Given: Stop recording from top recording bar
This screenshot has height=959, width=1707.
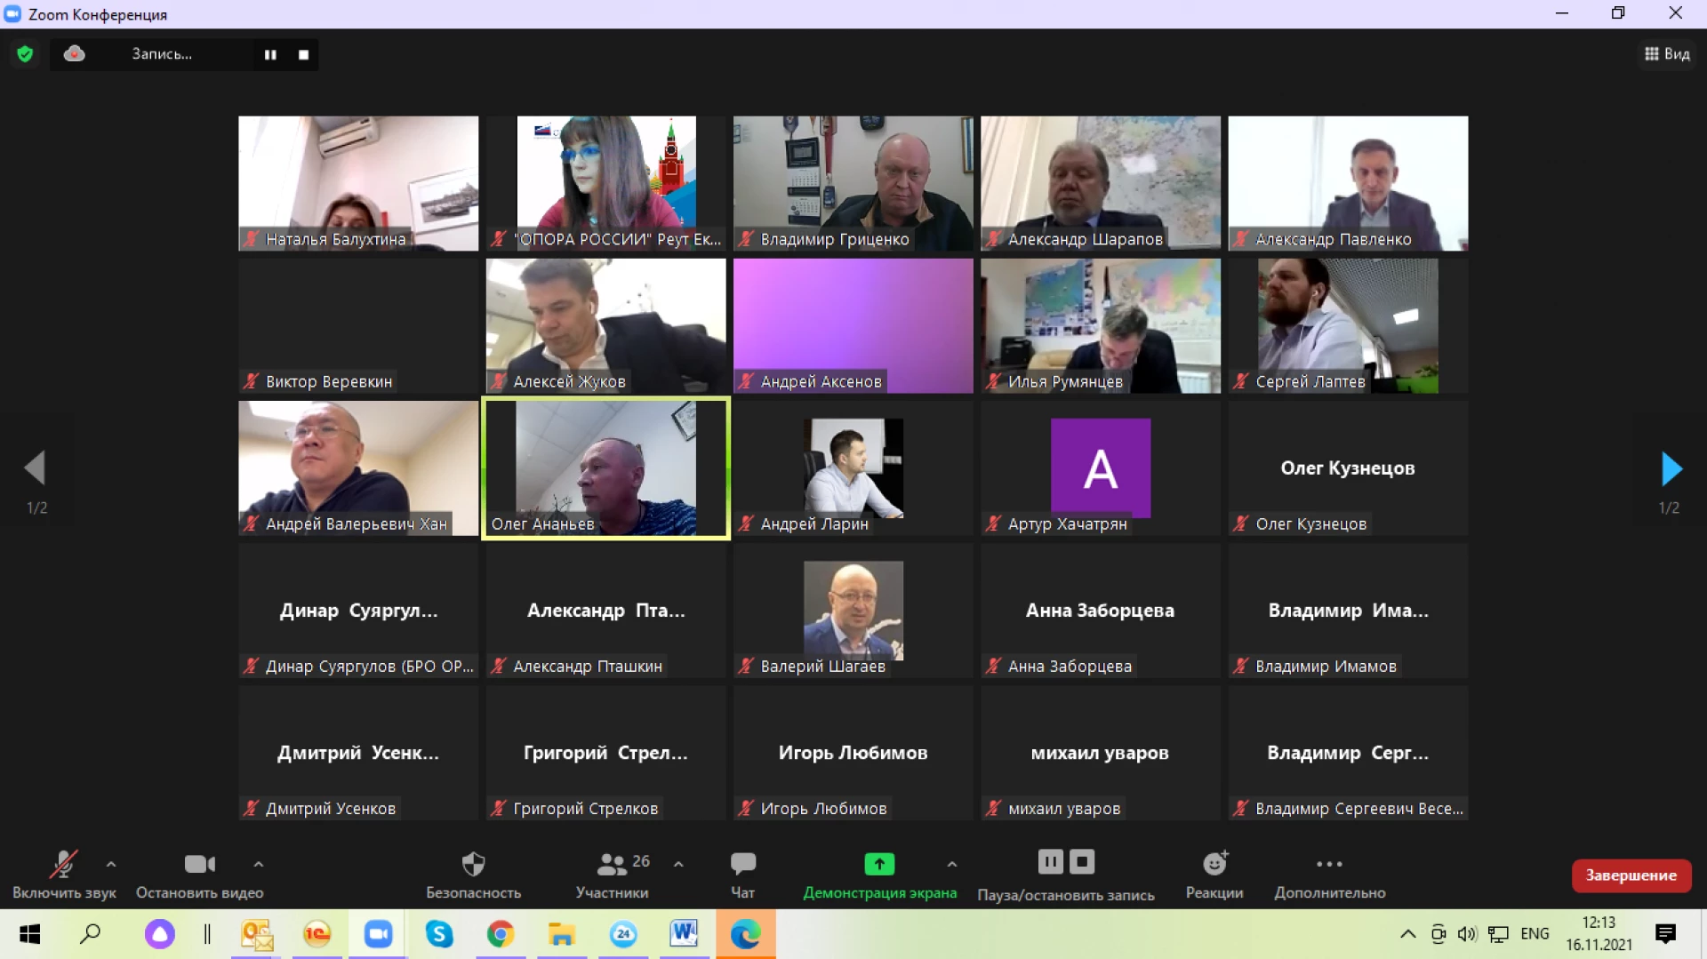Looking at the screenshot, I should point(303,54).
